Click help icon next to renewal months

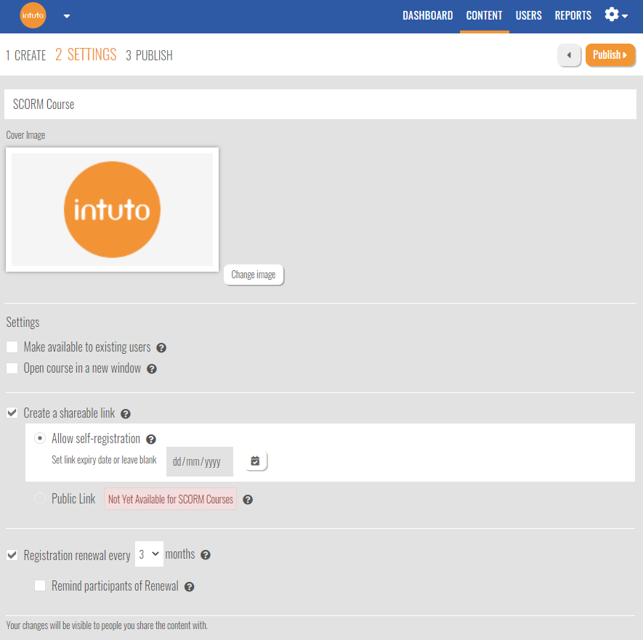(x=206, y=555)
